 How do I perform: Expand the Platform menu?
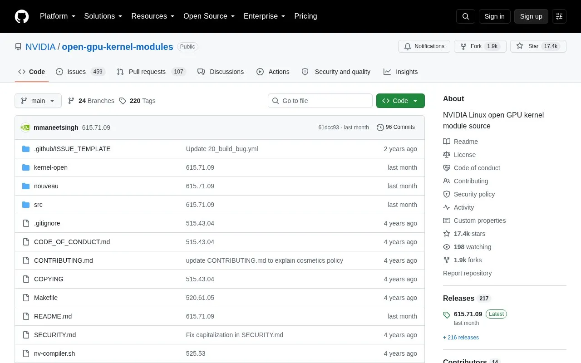pos(58,16)
